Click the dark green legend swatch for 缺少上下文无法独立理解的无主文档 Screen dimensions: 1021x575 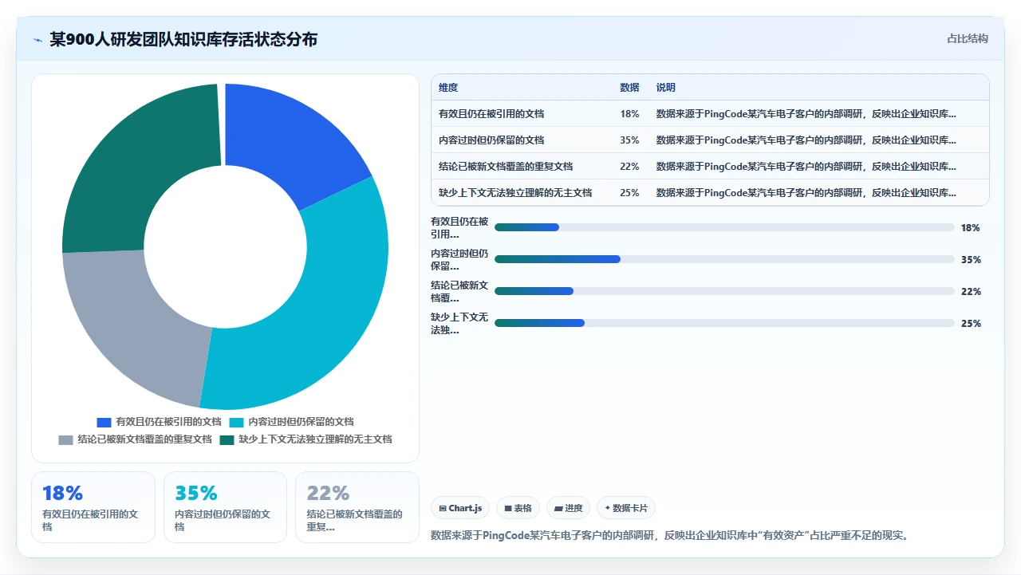227,439
